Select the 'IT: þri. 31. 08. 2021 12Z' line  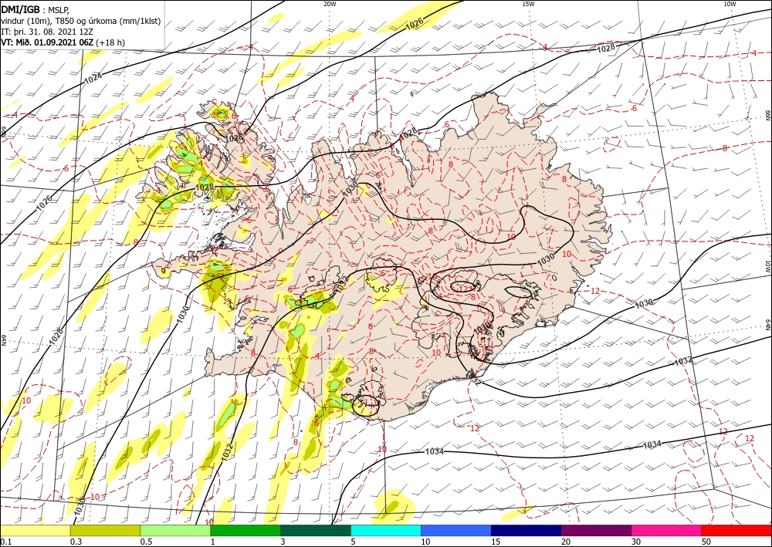(47, 32)
